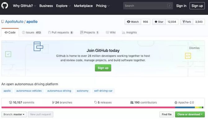Fork the apollo repository
The width and height of the screenshot is (208, 122).
point(187,22)
